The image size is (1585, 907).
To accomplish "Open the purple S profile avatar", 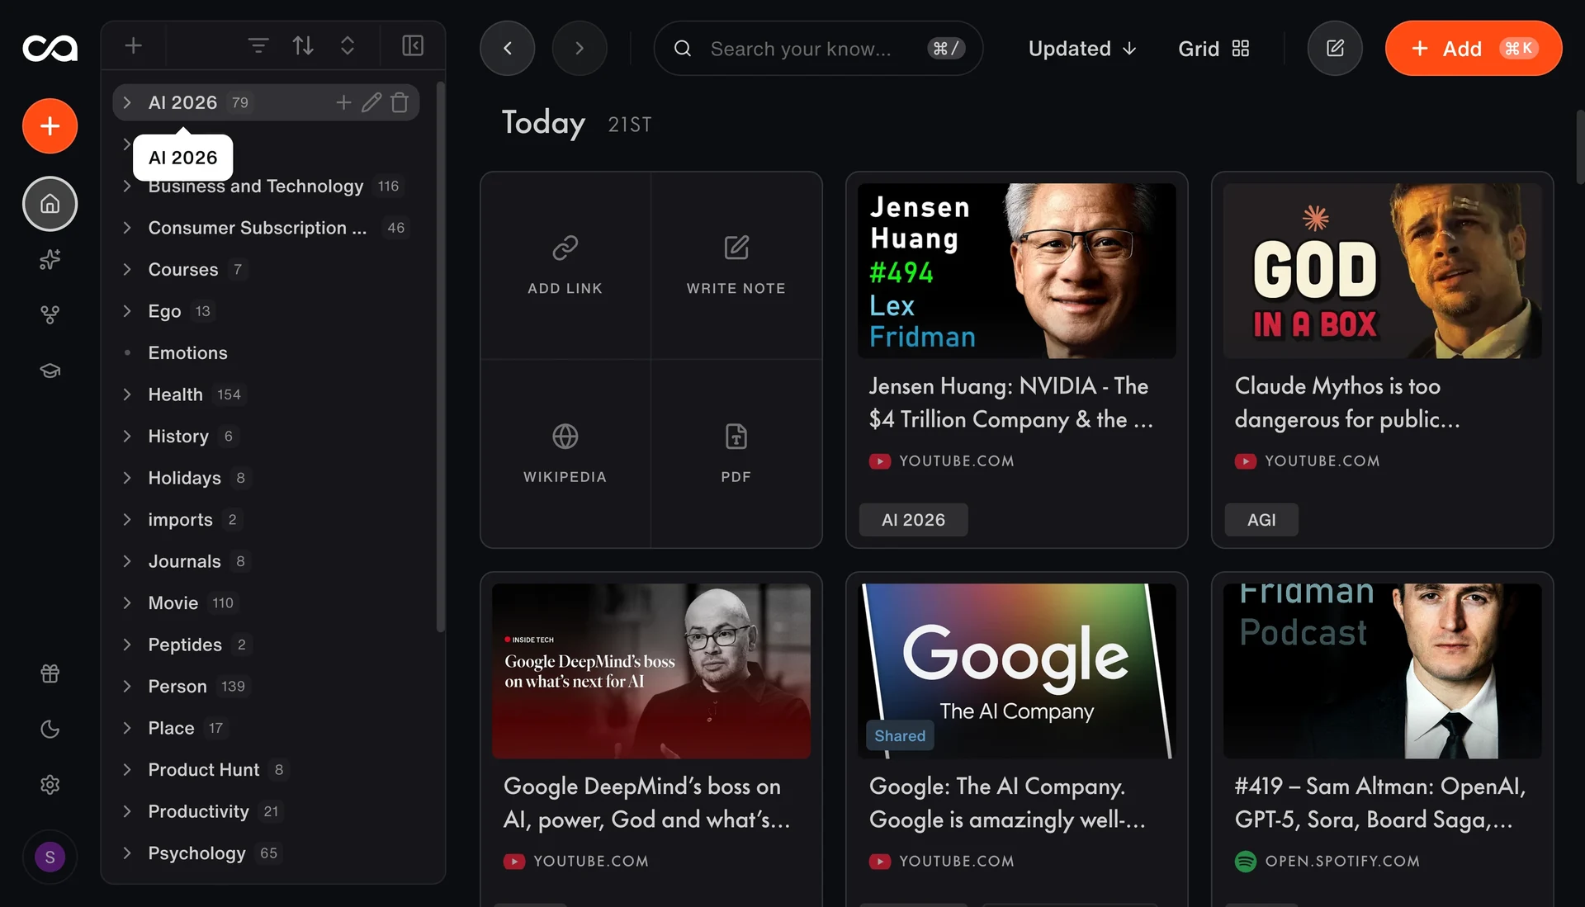I will pyautogui.click(x=50, y=857).
